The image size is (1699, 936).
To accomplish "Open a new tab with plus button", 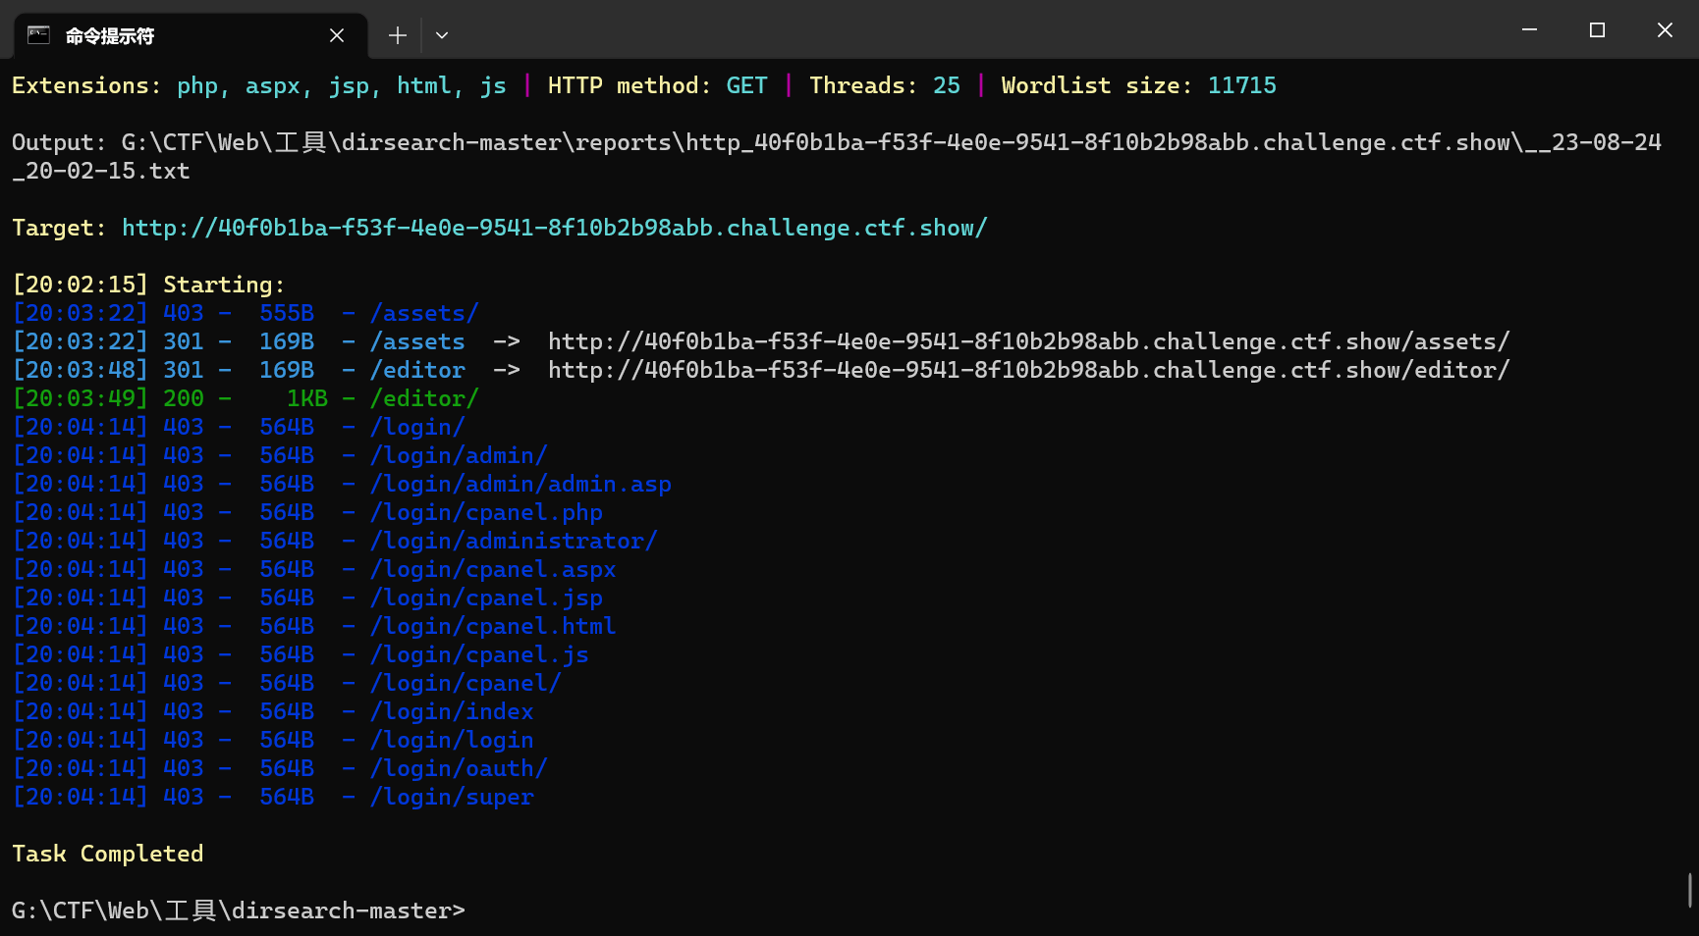I will click(397, 35).
